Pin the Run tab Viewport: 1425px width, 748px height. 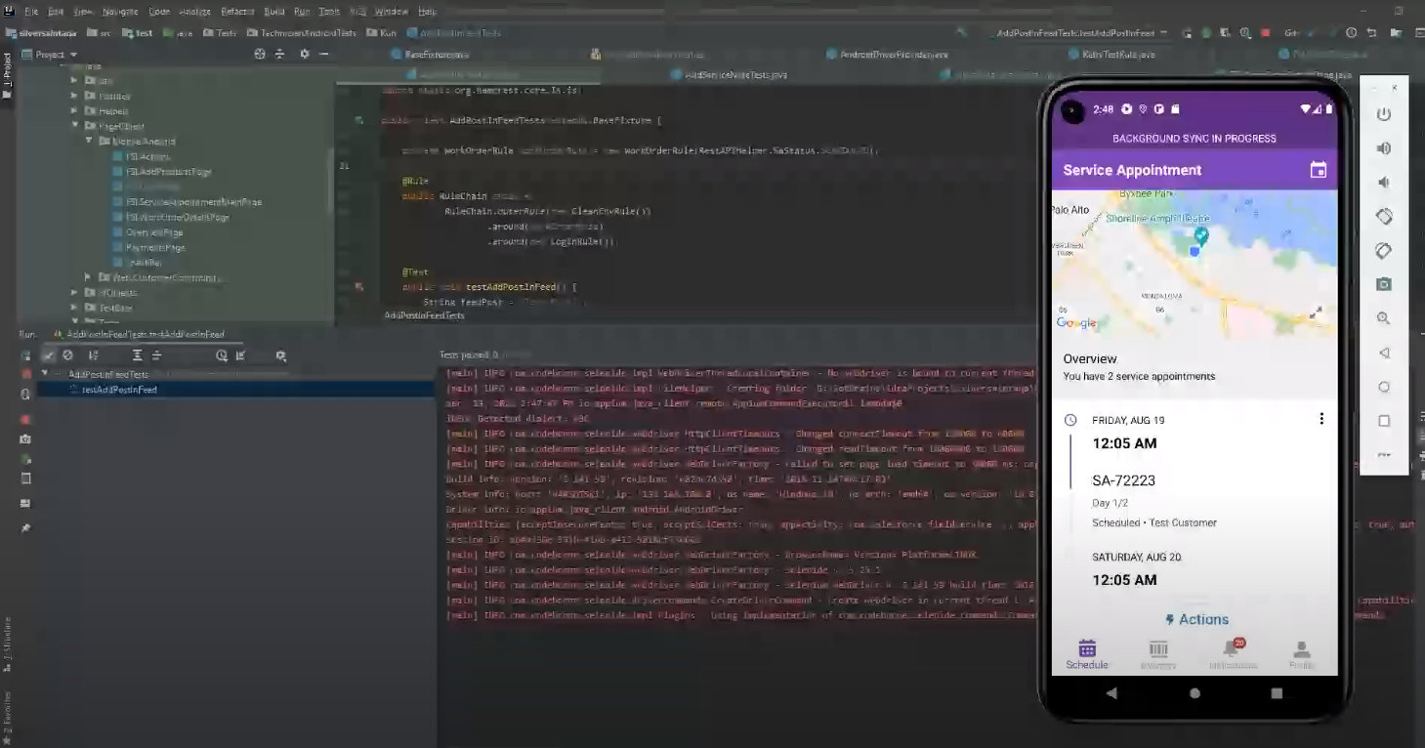tap(25, 527)
